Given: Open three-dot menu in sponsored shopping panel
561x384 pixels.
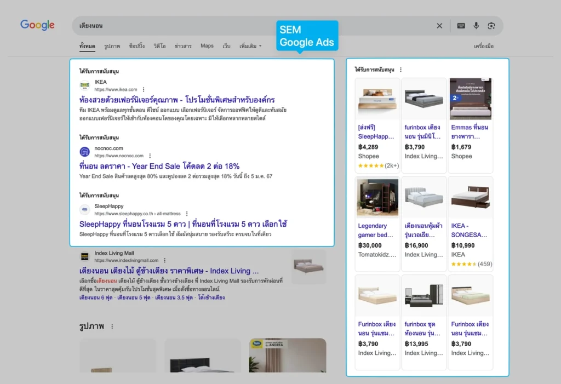Looking at the screenshot, I should (x=400, y=70).
